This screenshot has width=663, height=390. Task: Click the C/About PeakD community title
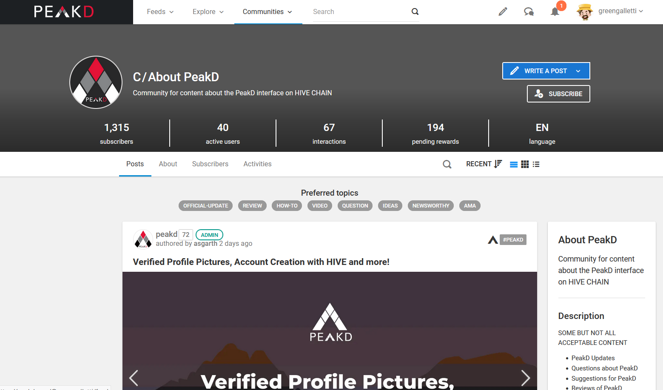176,77
